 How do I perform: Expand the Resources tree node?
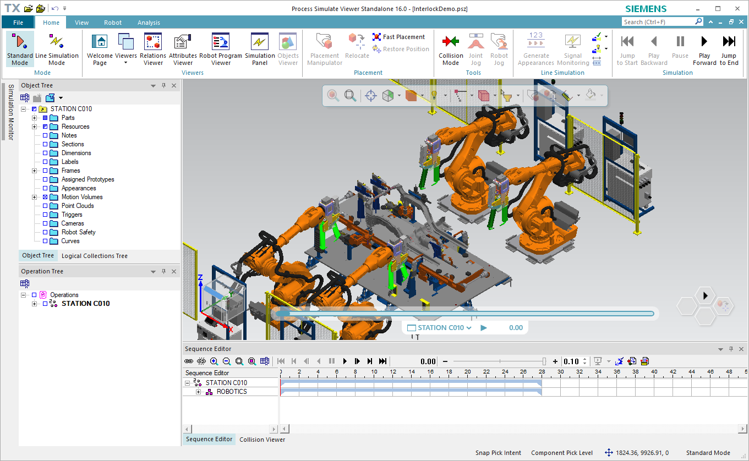point(34,127)
